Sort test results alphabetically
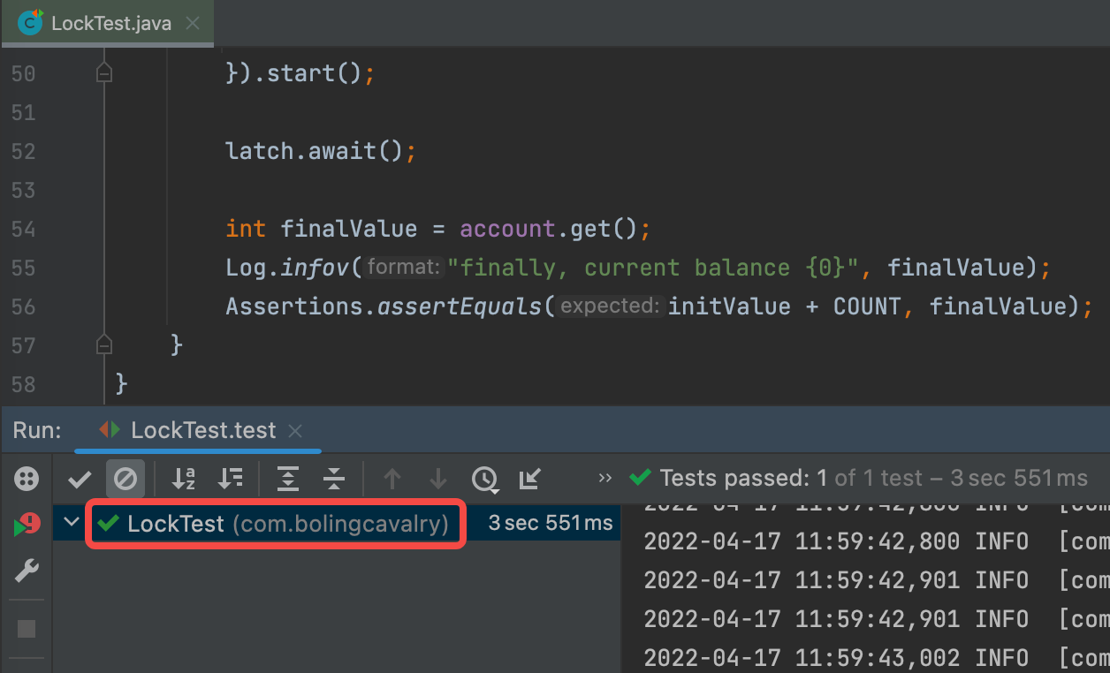 pyautogui.click(x=184, y=479)
